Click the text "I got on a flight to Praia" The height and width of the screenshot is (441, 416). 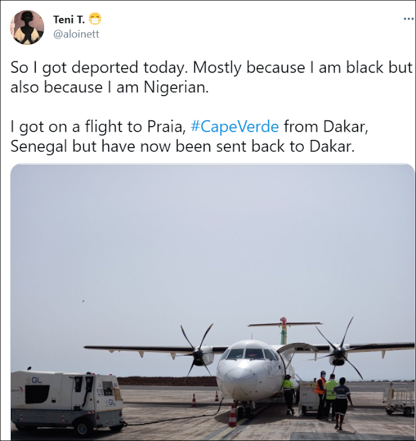pos(98,126)
